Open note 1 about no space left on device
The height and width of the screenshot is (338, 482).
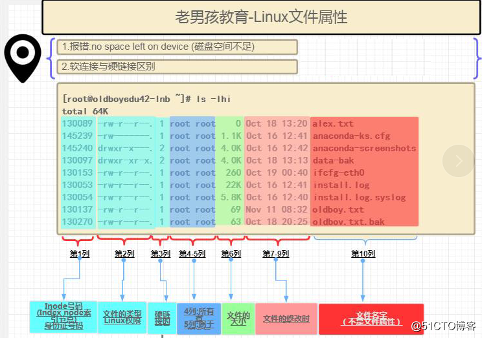tap(177, 47)
